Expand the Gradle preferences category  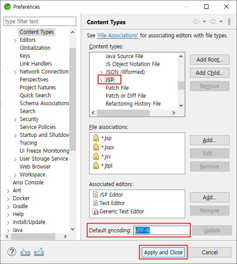pos(8,207)
